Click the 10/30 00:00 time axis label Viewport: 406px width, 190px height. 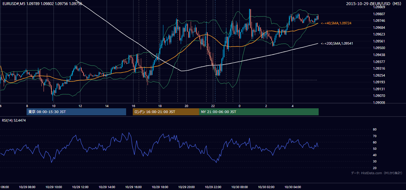click(240, 187)
